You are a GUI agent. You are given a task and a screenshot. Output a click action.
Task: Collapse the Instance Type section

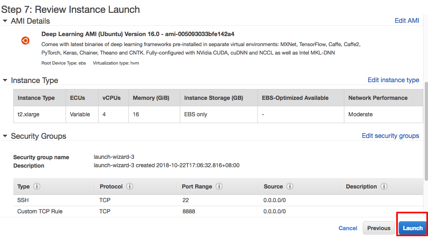pos(4,80)
